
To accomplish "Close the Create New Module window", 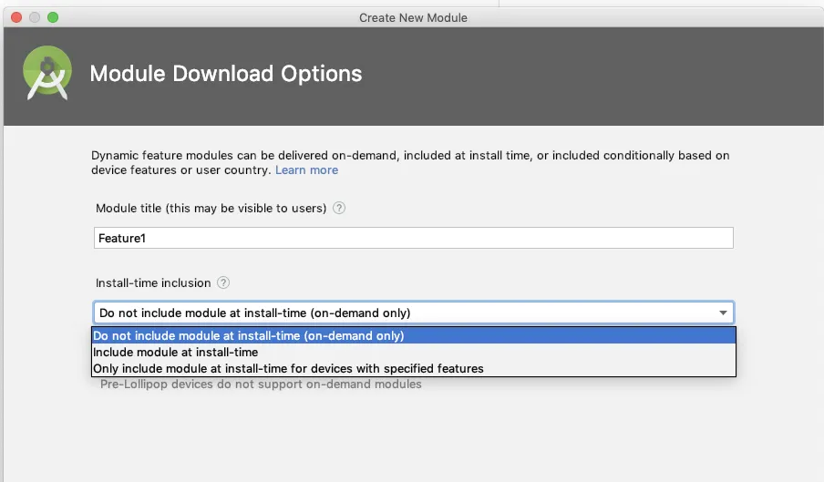I will click(15, 17).
